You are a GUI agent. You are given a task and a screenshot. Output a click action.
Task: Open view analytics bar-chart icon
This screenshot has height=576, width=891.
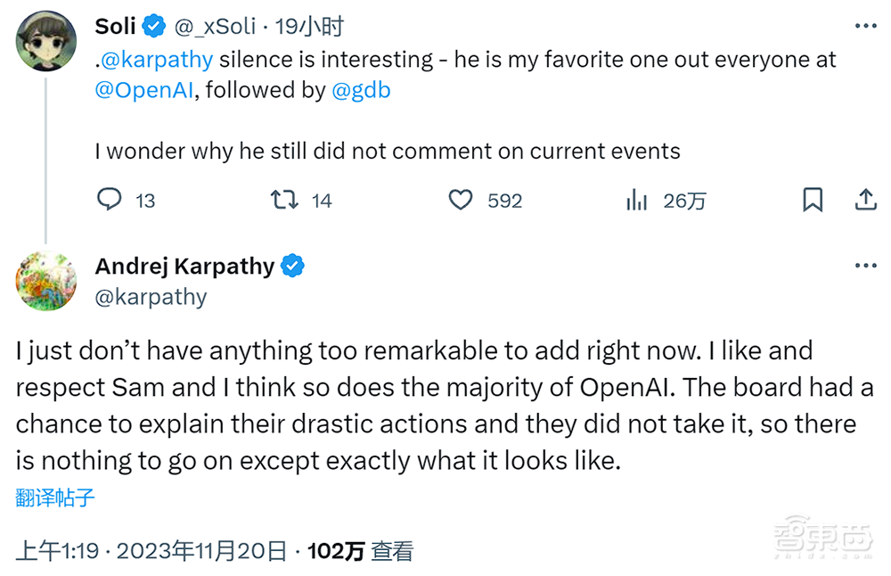[x=636, y=200]
